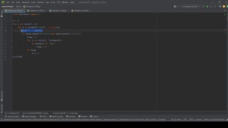
Task: Open the Refactor menu
Action: point(41,2)
